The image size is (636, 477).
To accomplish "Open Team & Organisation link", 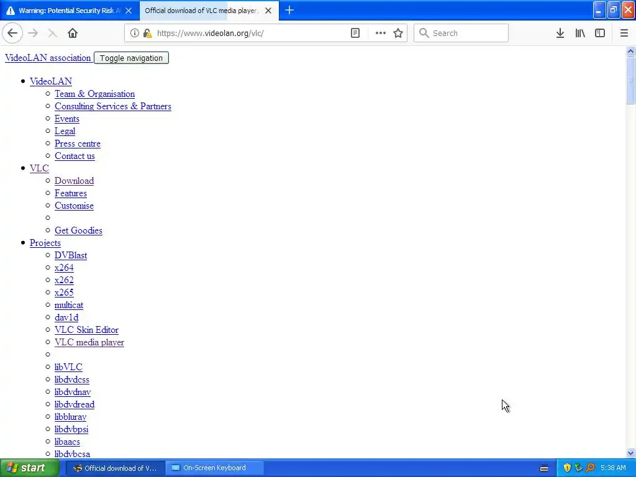I will point(94,94).
